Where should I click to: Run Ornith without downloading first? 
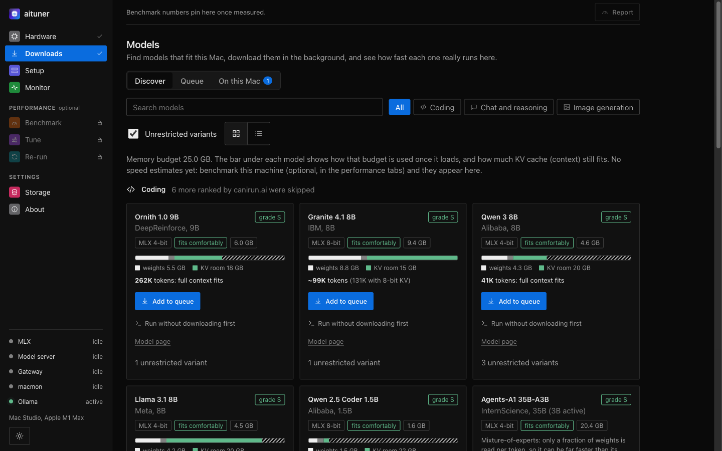click(185, 323)
